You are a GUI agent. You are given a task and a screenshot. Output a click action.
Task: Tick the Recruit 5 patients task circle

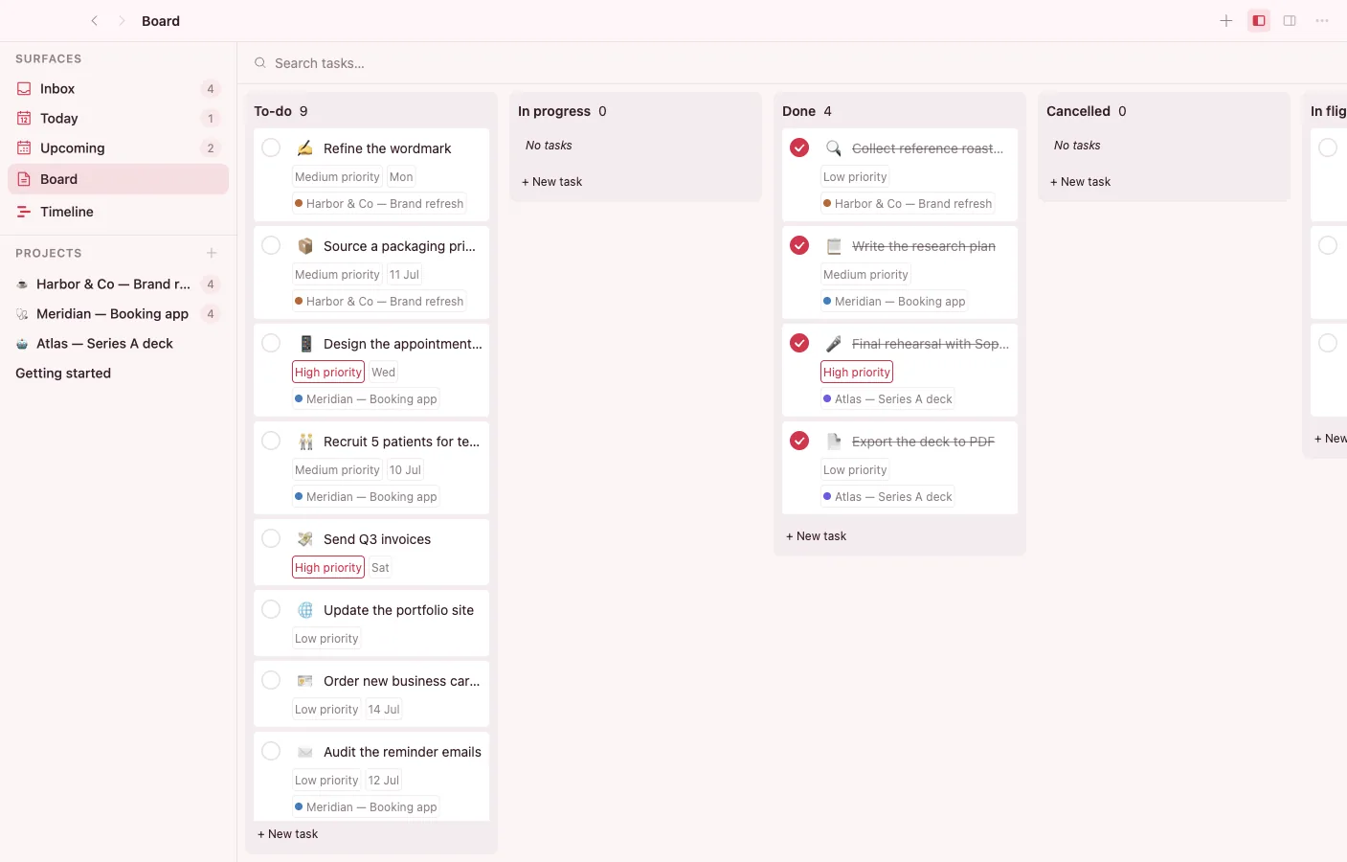(271, 441)
